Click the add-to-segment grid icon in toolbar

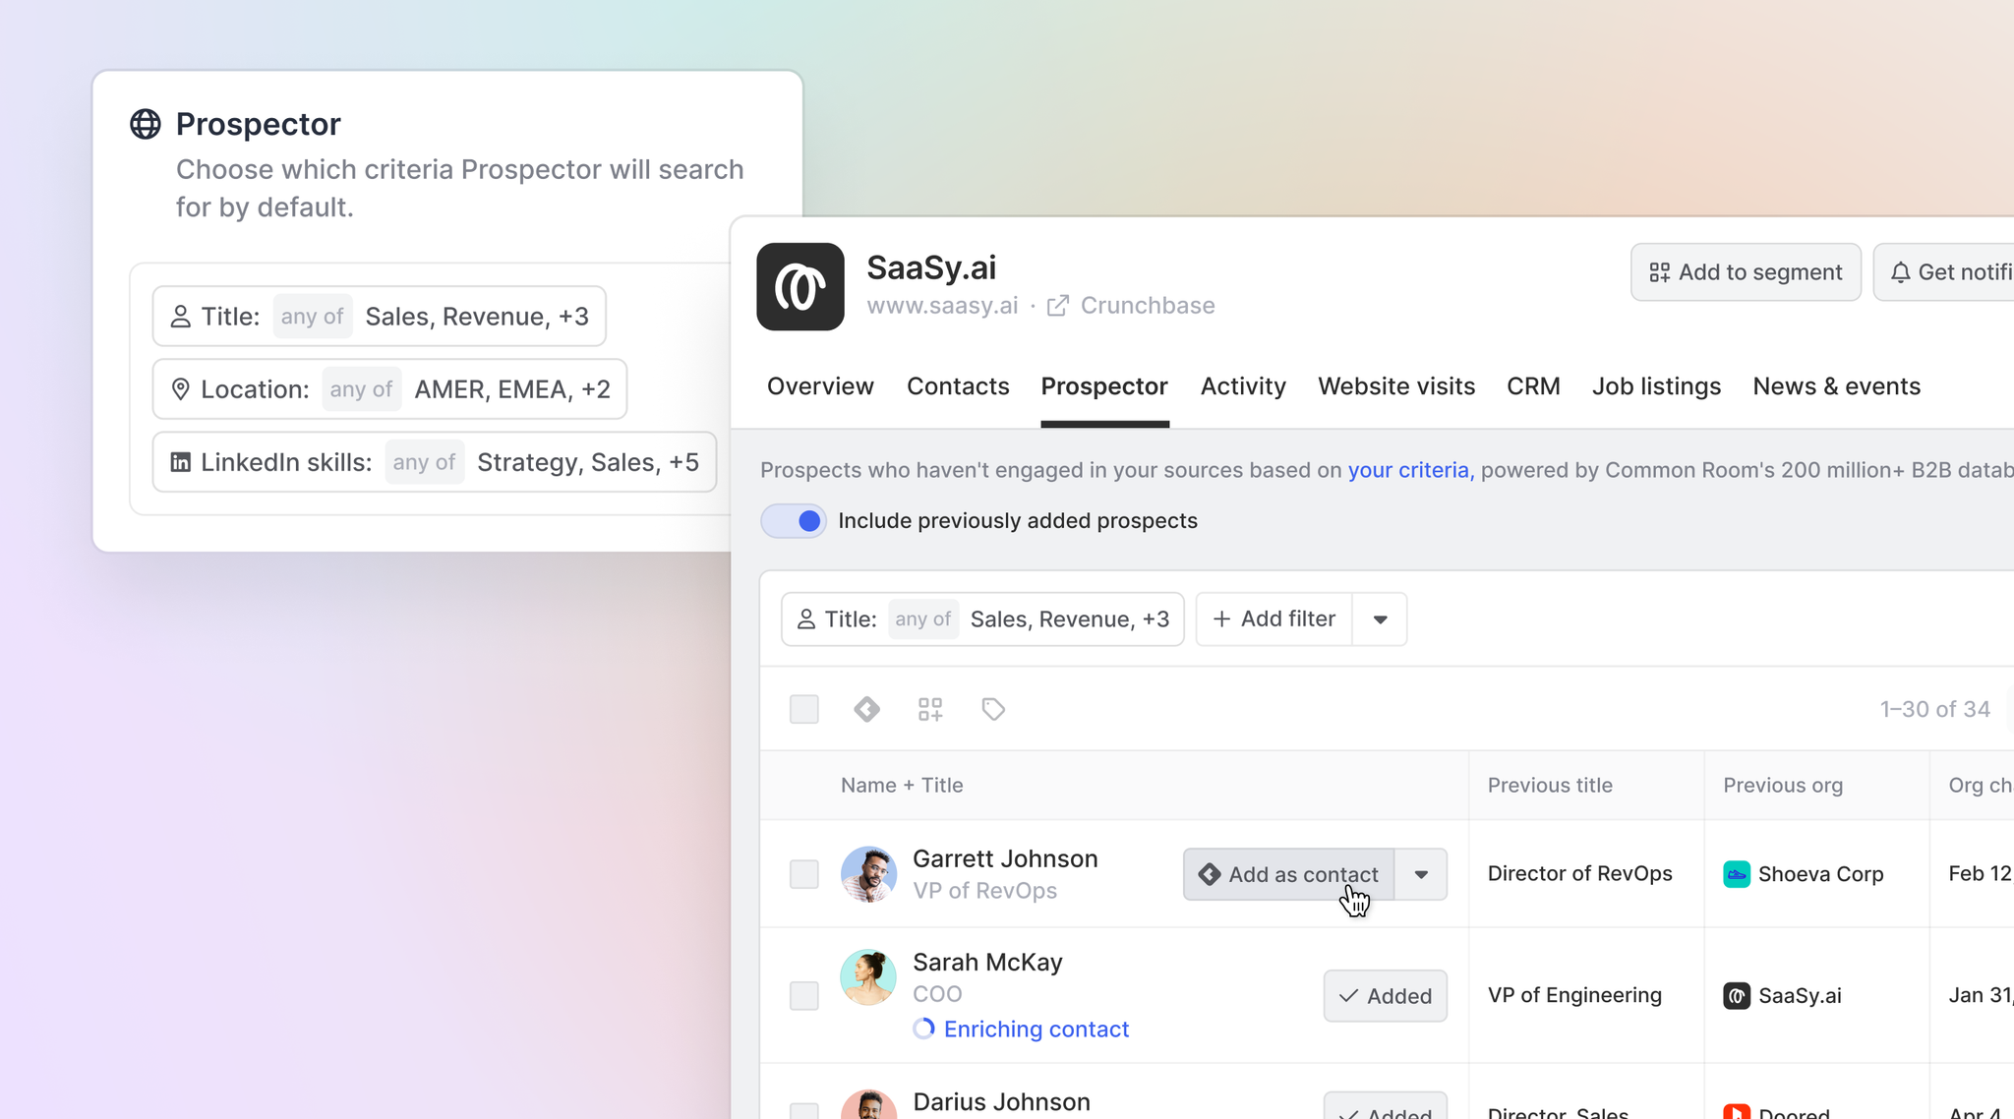pos(930,709)
